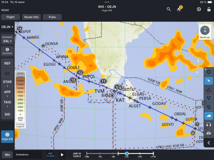Toggle the clouds weather layer icon
Image resolution: width=214 pixels, height=160 pixels.
tap(208, 115)
